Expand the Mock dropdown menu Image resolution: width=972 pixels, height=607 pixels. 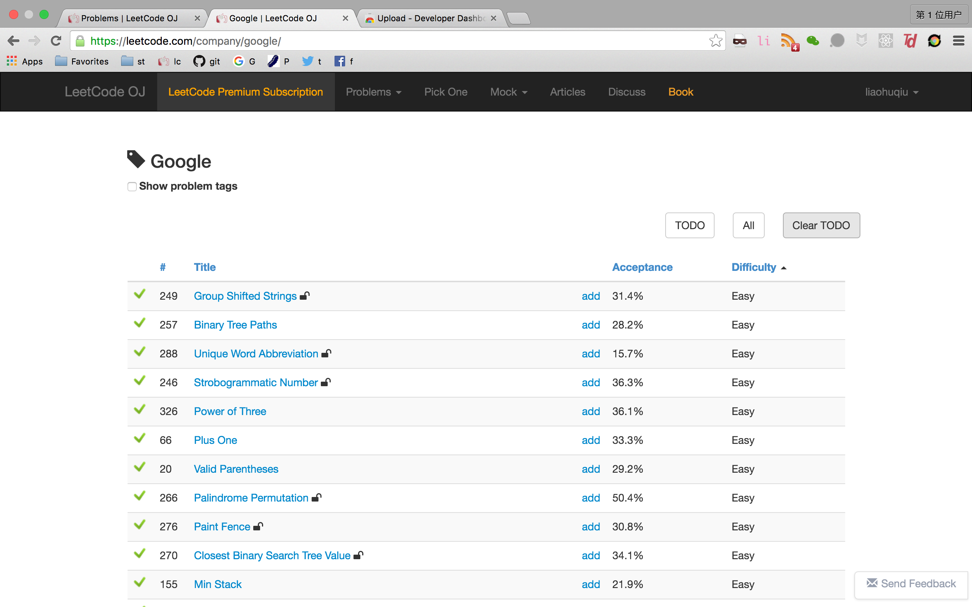[508, 92]
